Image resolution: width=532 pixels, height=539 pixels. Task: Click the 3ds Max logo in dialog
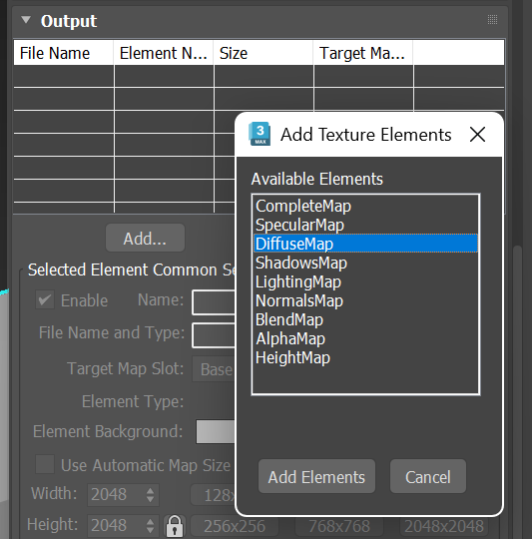click(x=260, y=134)
